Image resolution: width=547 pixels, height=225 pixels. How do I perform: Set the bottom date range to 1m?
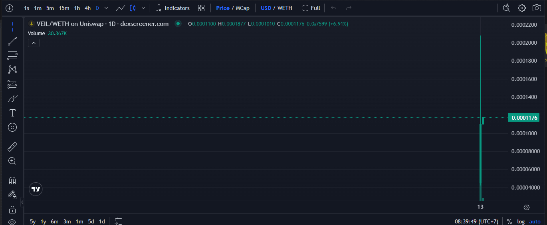click(x=79, y=221)
